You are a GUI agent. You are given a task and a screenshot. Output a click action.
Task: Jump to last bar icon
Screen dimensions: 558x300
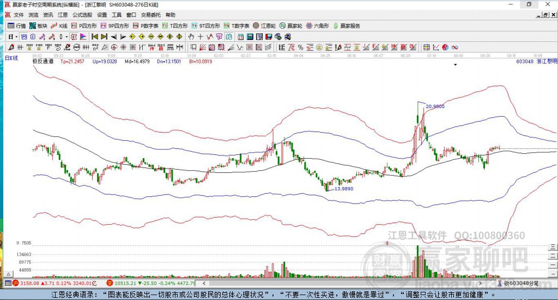(104, 37)
